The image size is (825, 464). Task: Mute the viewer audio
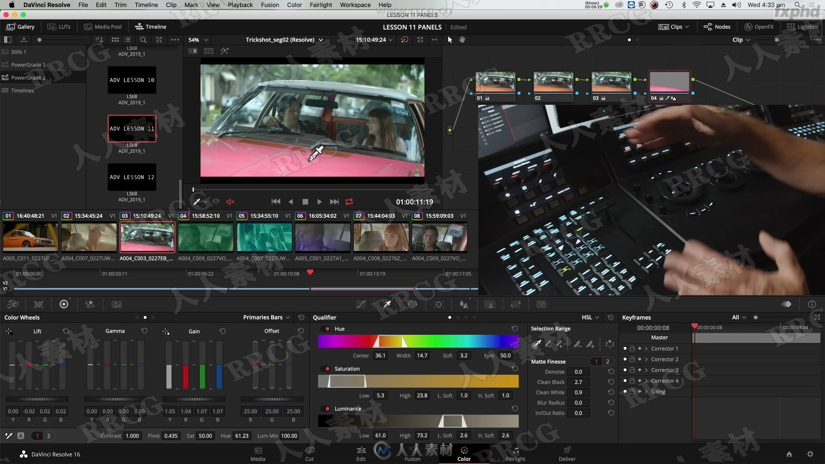click(230, 201)
